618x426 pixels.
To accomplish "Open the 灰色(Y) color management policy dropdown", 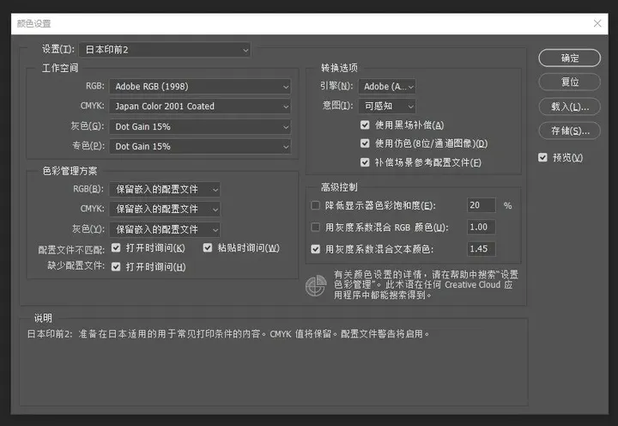I will tap(165, 229).
